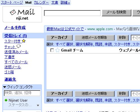
Task: Click the green status dot for Nijinet User
Action: (x=6, y=100)
